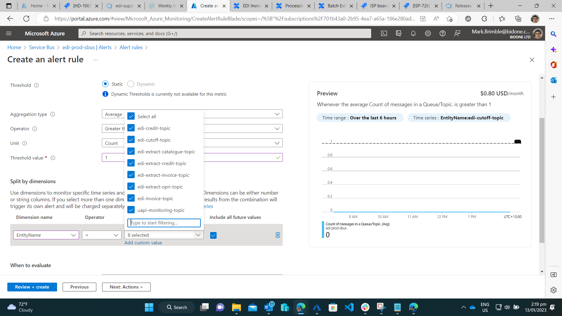
Task: Open Edge sidebar Outlook icon
Action: [x=553, y=80]
